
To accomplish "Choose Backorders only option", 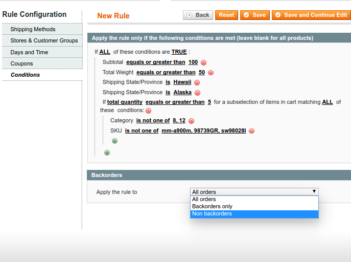I will tap(212, 206).
